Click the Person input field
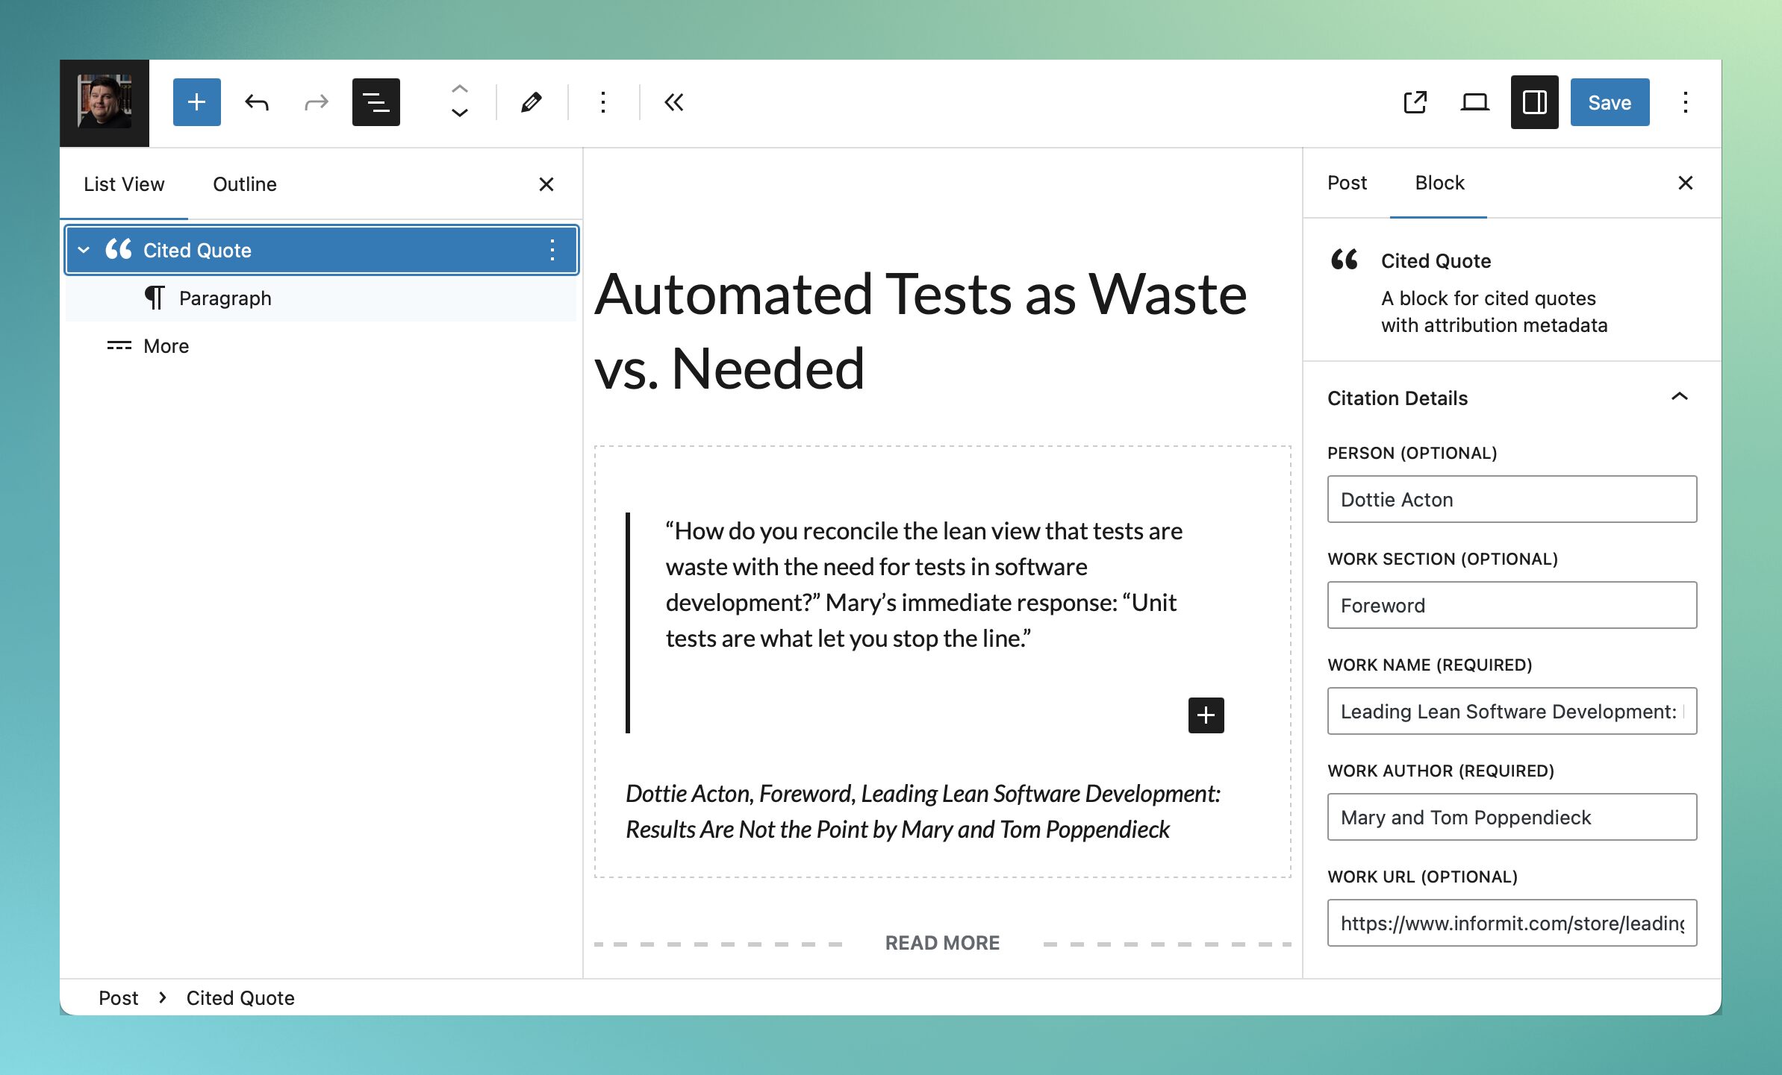The height and width of the screenshot is (1075, 1782). [x=1511, y=499]
